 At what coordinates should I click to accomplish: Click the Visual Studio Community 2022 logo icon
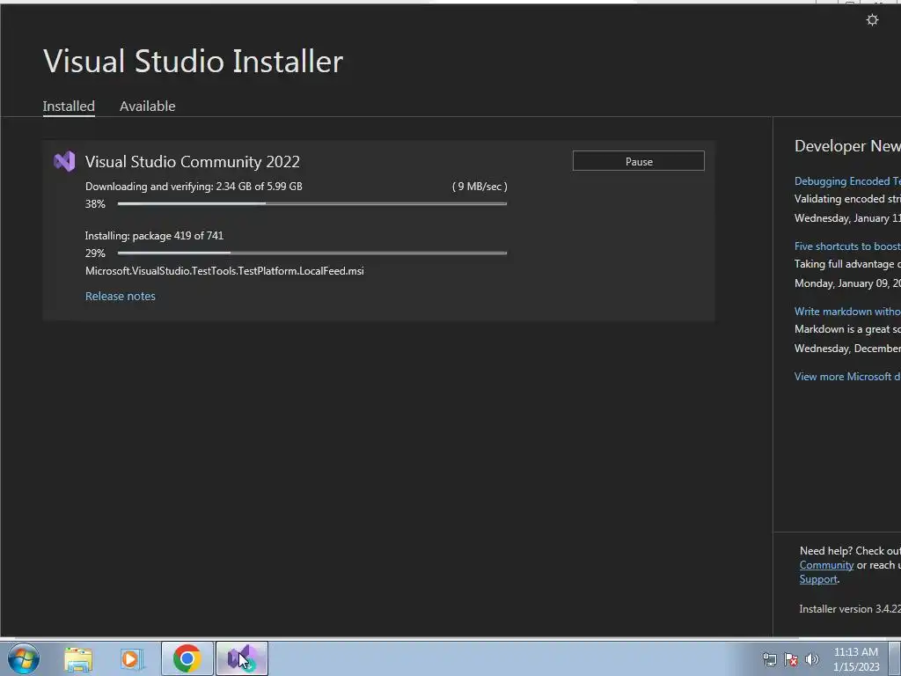pyautogui.click(x=64, y=162)
